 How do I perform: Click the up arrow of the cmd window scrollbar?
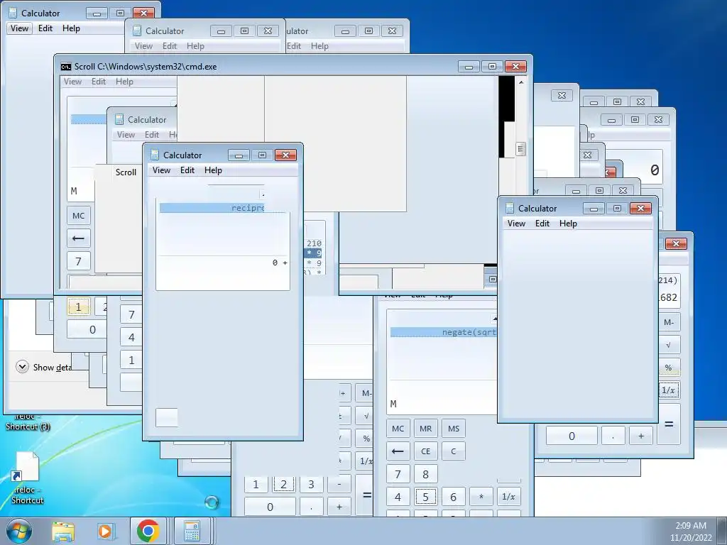(521, 82)
